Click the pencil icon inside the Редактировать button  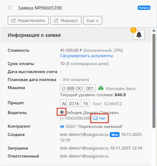(x=13, y=20)
